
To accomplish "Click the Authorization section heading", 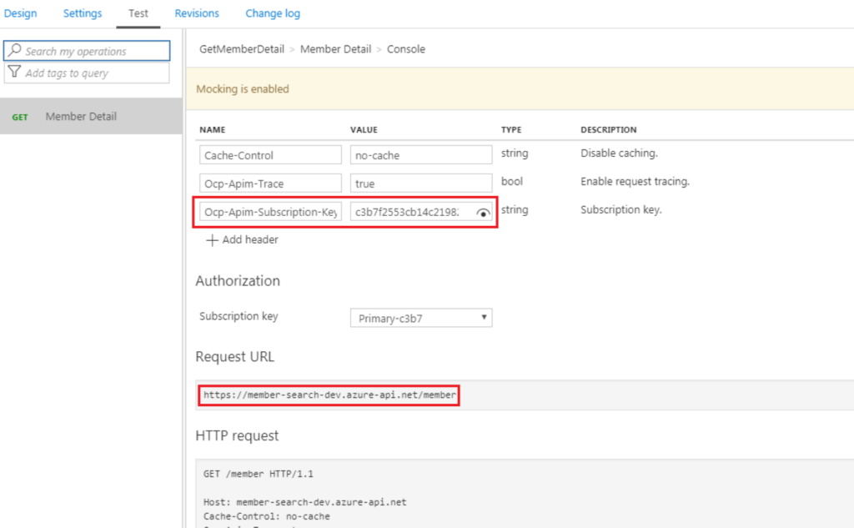I will (238, 280).
